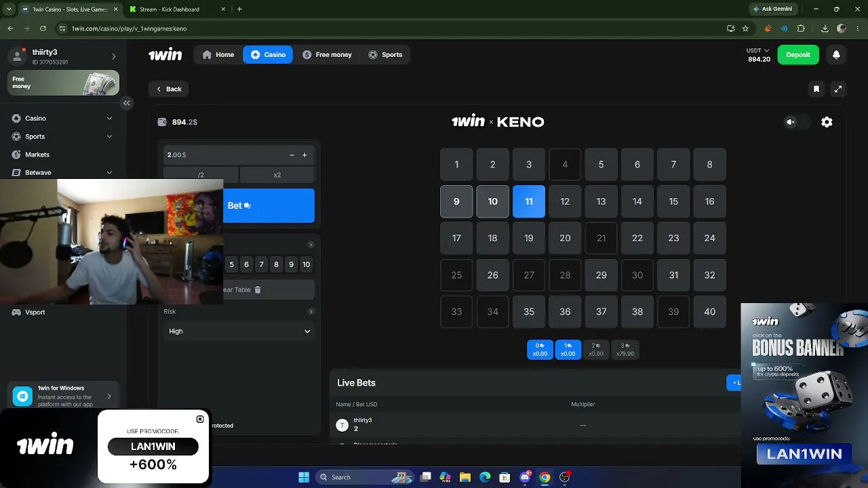Click the browser address bar URL
This screenshot has height=488, width=868.
click(x=130, y=28)
